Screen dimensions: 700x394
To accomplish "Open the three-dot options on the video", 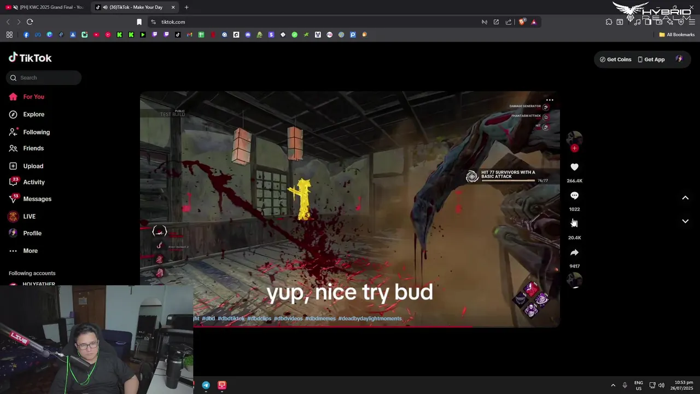I will [550, 100].
